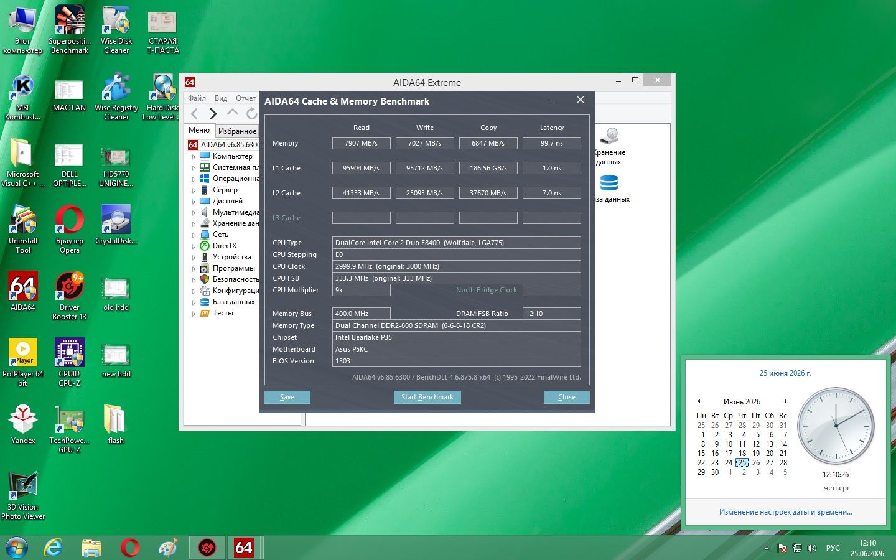
Task: Open TechPowerUp GPU-Z desktop icon
Action: 70,428
